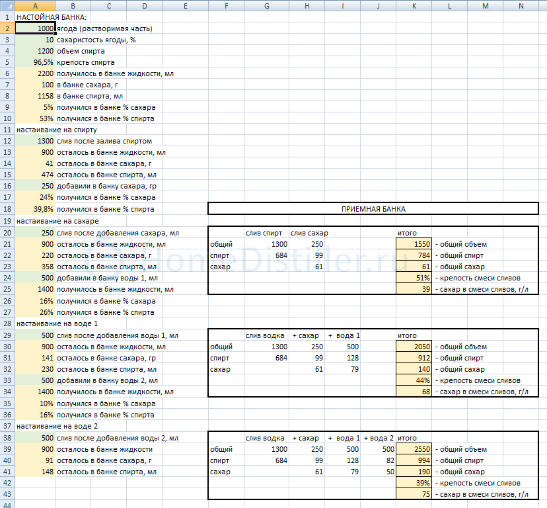The height and width of the screenshot is (508, 547).
Task: Select total volume cell showing 1550
Action: click(414, 244)
